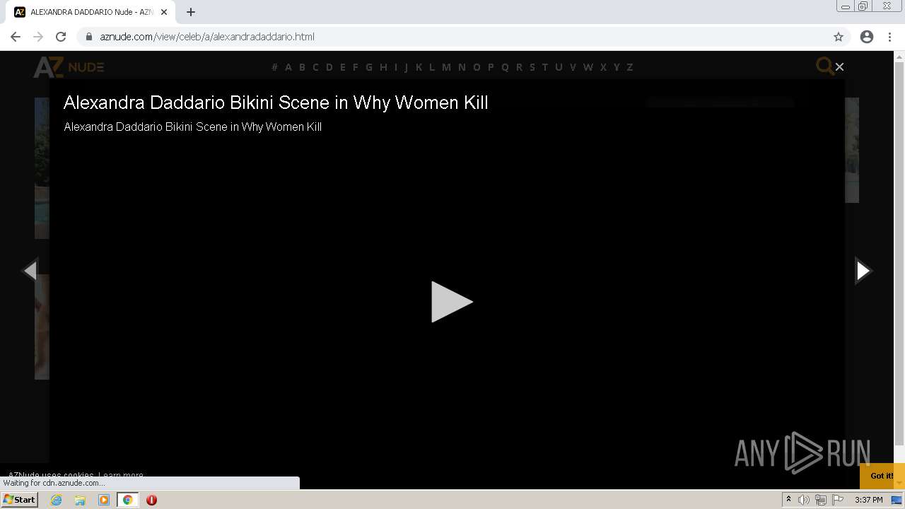Open Action Center flag icon

[x=838, y=500]
